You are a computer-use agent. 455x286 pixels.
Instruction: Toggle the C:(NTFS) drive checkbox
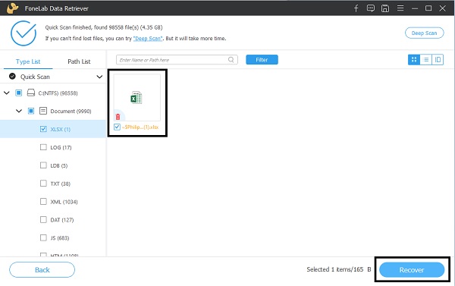tap(18, 93)
